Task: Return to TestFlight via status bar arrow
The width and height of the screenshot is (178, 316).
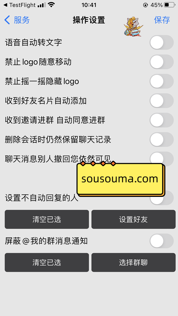Action: coord(5,5)
